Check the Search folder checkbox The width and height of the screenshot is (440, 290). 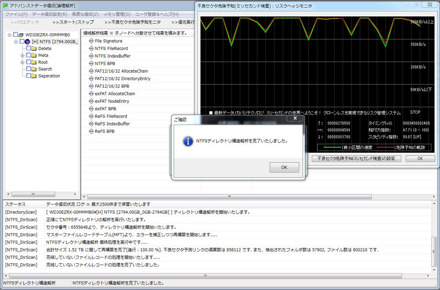pos(29,69)
